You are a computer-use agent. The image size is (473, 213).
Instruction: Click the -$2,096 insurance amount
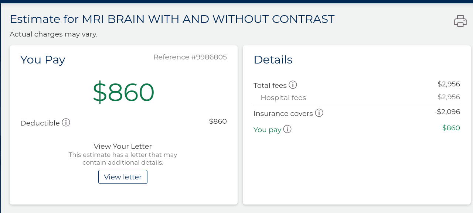(447, 112)
